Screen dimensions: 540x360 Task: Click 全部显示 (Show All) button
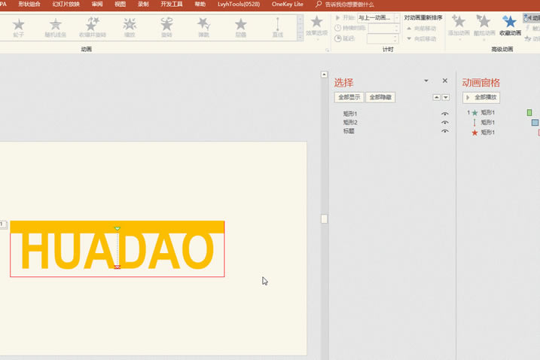[349, 97]
